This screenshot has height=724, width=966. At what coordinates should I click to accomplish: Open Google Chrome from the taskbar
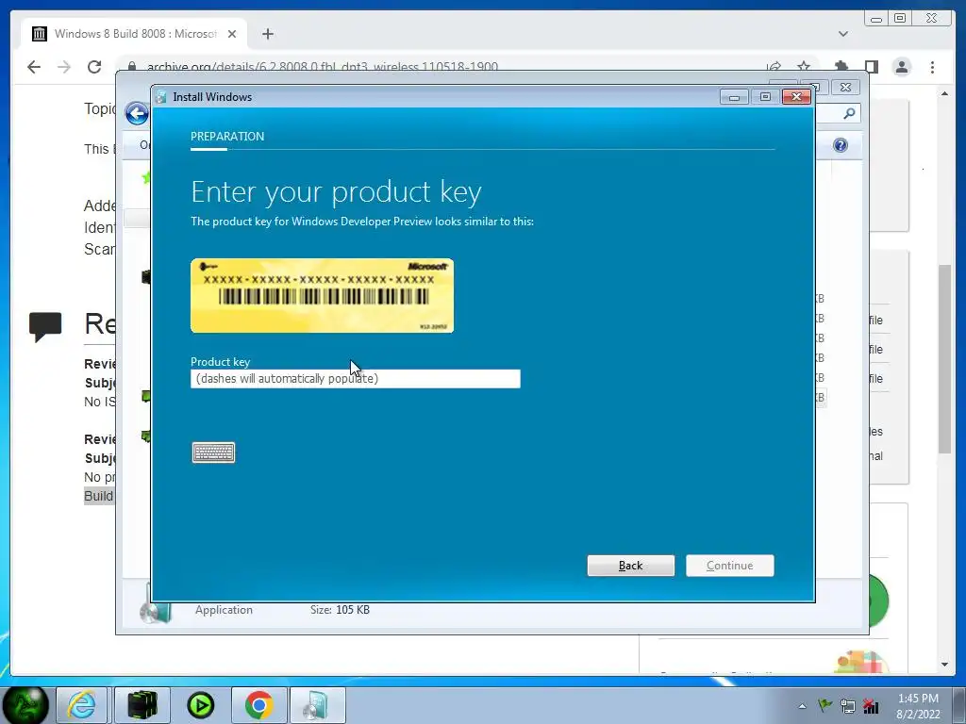pyautogui.click(x=259, y=705)
